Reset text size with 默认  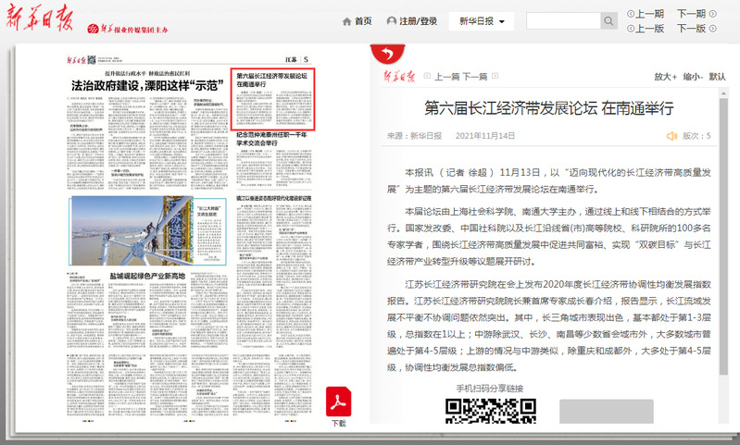pyautogui.click(x=717, y=78)
